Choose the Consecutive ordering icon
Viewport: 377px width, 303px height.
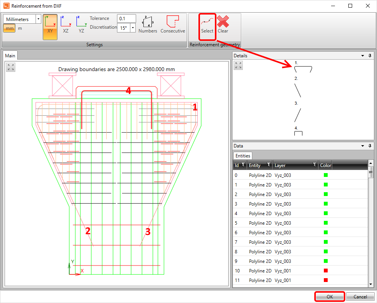click(172, 25)
